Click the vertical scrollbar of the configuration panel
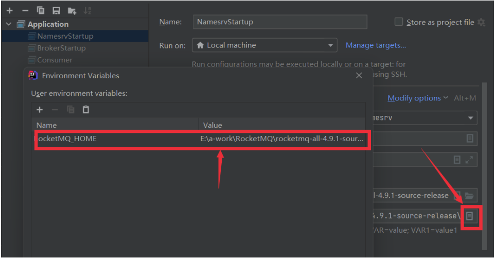495x258 pixels. pos(484,166)
